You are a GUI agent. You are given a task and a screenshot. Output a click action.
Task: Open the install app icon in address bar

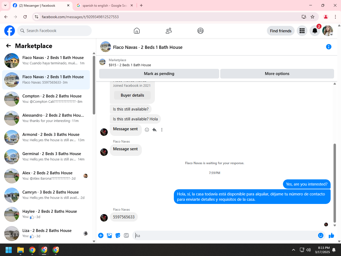(304, 17)
